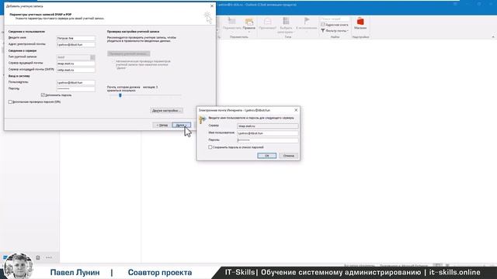Open More Settings (Другие настройки) button
The height and width of the screenshot is (279, 497).
pos(166,111)
